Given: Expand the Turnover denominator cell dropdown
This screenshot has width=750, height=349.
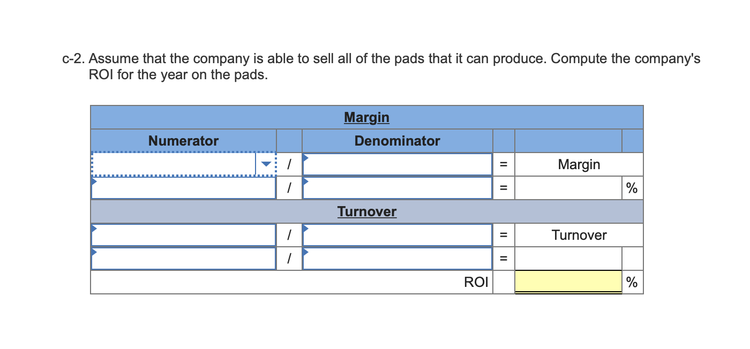Looking at the screenshot, I should click(305, 229).
